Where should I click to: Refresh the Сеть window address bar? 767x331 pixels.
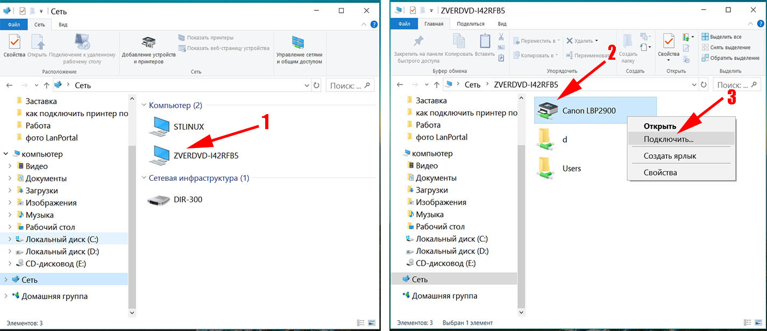(316, 85)
